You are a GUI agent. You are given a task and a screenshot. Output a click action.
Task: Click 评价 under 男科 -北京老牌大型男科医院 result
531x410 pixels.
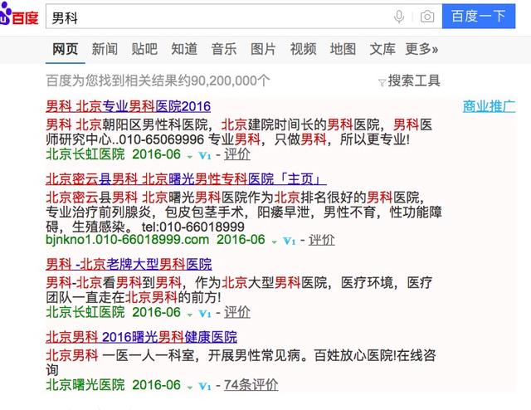point(237,312)
